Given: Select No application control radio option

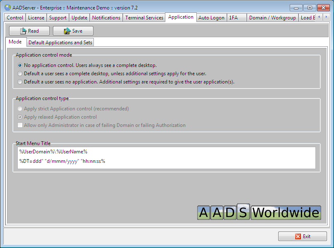Looking at the screenshot, I should (20, 65).
